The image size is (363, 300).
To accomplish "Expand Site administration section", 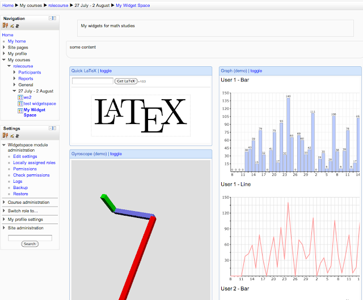I will (x=4, y=228).
